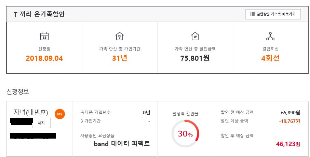
Task: Click the list icon in 결합상품 리스트 button
Action: click(x=253, y=14)
